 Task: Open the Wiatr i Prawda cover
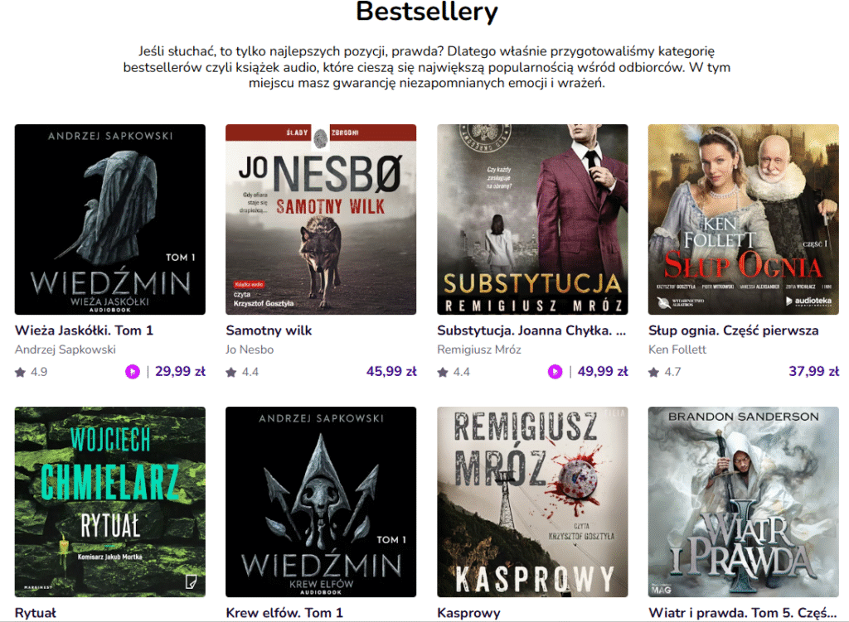tap(744, 502)
